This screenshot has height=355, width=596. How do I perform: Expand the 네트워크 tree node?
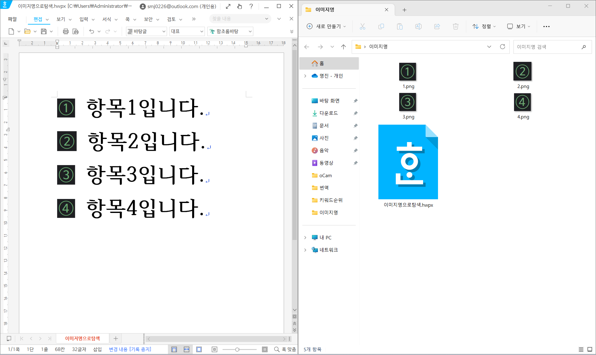(305, 250)
